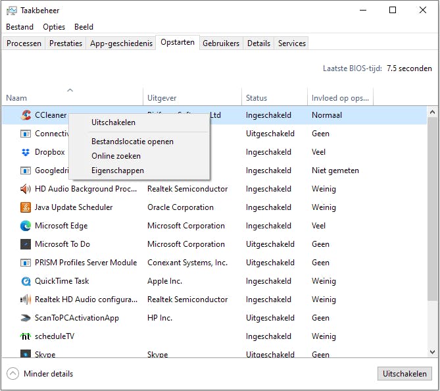The height and width of the screenshot is (391, 440).
Task: Select the Microsoft To Do entry name
Action: 62,244
